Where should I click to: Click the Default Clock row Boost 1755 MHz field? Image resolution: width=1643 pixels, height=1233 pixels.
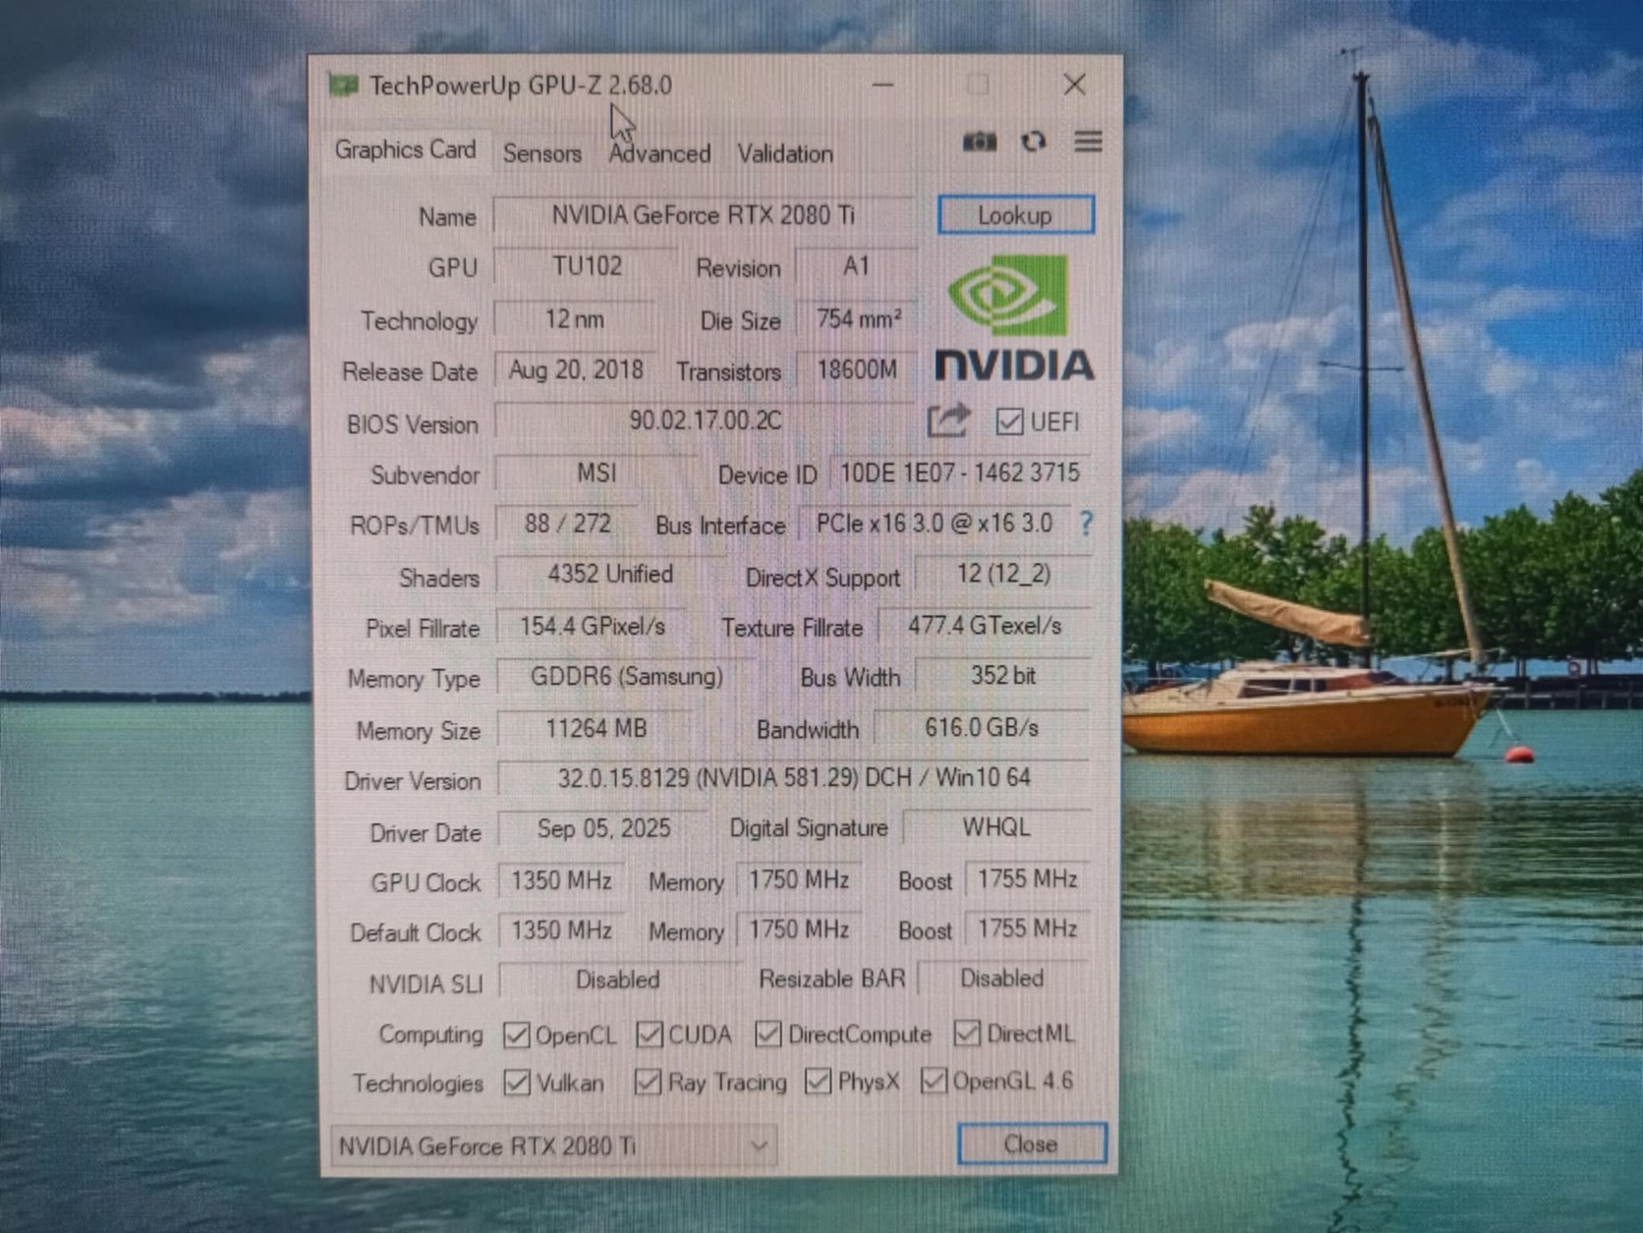1028,928
